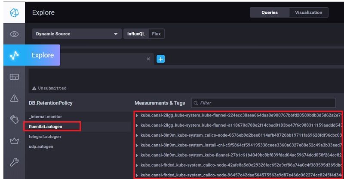
Task: Expand kube-flannel-27b1c61b measurement arrow
Action: tap(137, 155)
